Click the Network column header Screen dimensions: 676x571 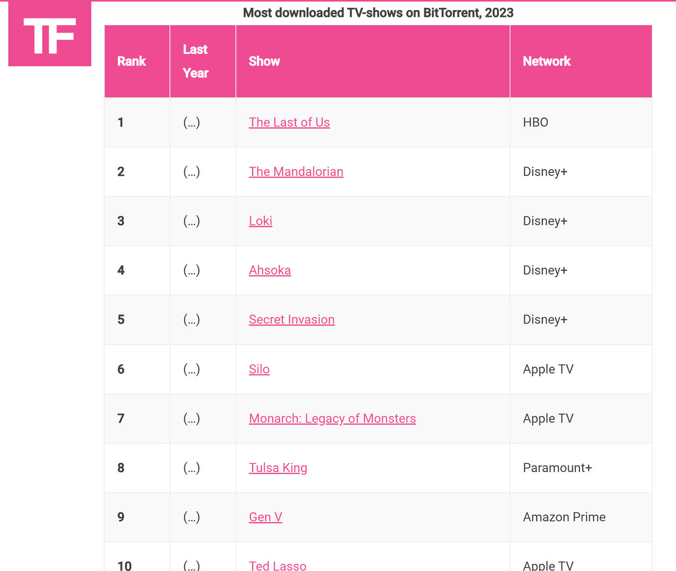pos(547,61)
